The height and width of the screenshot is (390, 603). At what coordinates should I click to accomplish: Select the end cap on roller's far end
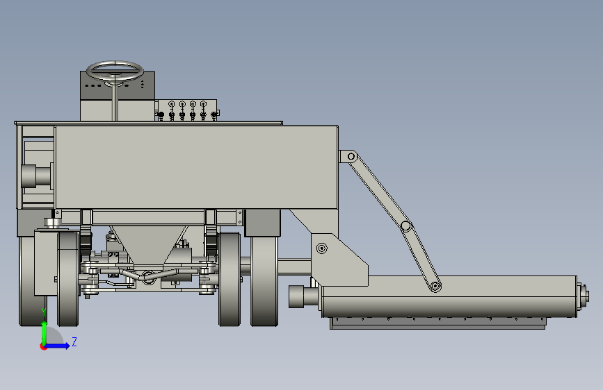[x=583, y=296]
